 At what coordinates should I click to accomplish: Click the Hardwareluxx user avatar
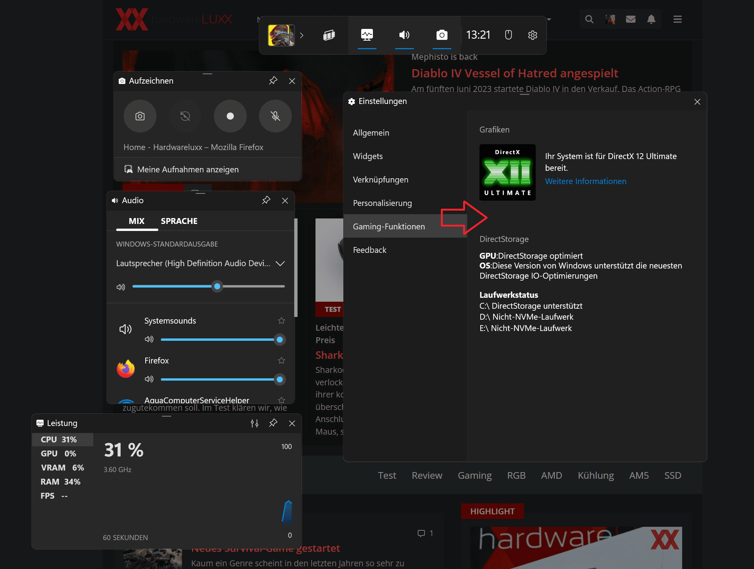point(610,19)
